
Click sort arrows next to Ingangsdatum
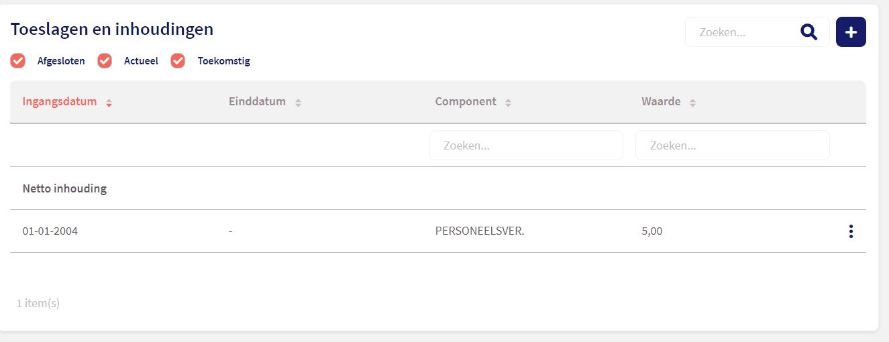[x=109, y=103]
